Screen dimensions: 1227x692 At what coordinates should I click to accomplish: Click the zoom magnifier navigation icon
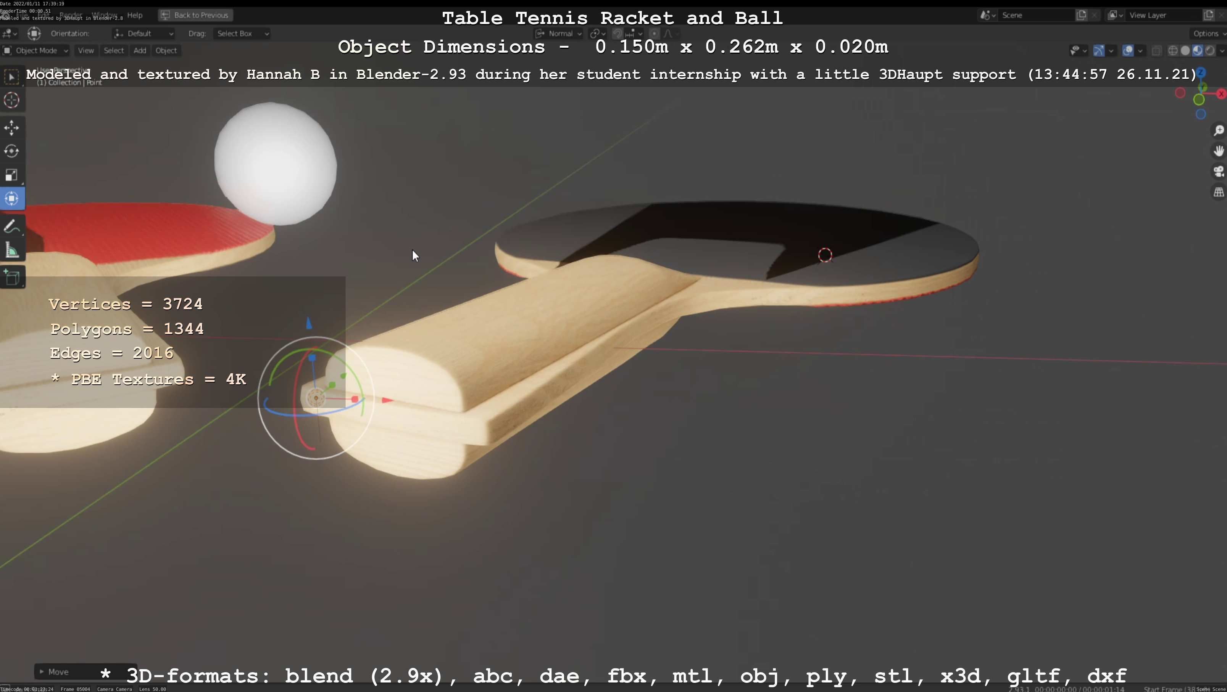1219,130
